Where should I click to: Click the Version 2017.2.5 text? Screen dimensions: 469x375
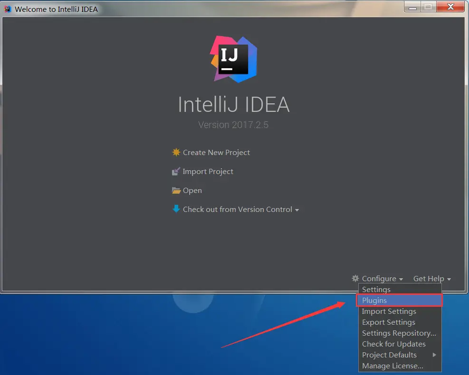(x=233, y=125)
